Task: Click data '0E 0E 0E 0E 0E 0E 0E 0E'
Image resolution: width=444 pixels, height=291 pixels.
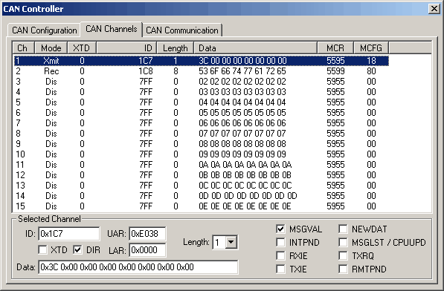Action: pos(245,206)
